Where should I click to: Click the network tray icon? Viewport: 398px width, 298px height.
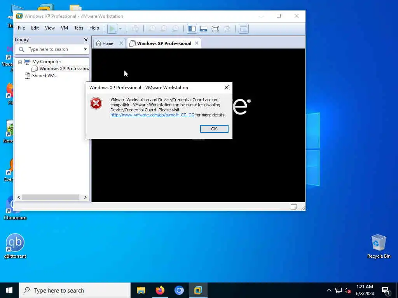[x=339, y=290]
